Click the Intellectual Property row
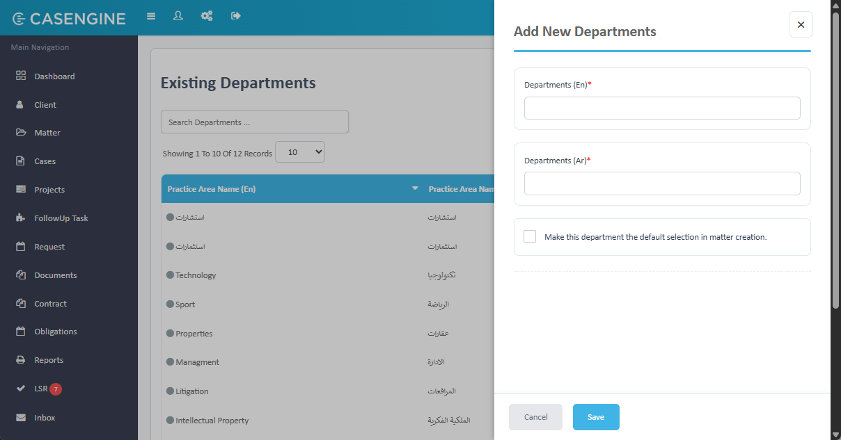Screen dimensions: 841x440 (x=212, y=421)
